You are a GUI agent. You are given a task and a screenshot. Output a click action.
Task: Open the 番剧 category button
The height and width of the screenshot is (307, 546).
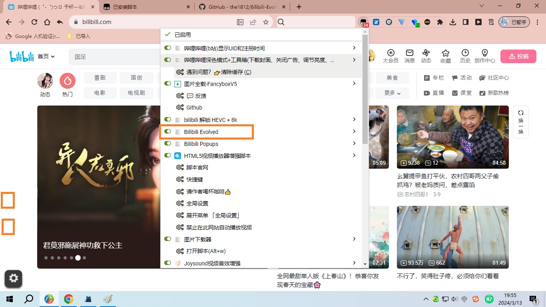point(100,78)
